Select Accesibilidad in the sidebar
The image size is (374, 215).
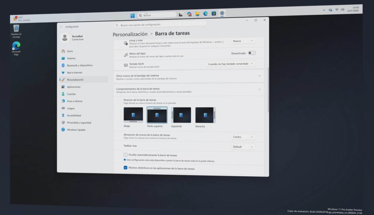(74, 116)
